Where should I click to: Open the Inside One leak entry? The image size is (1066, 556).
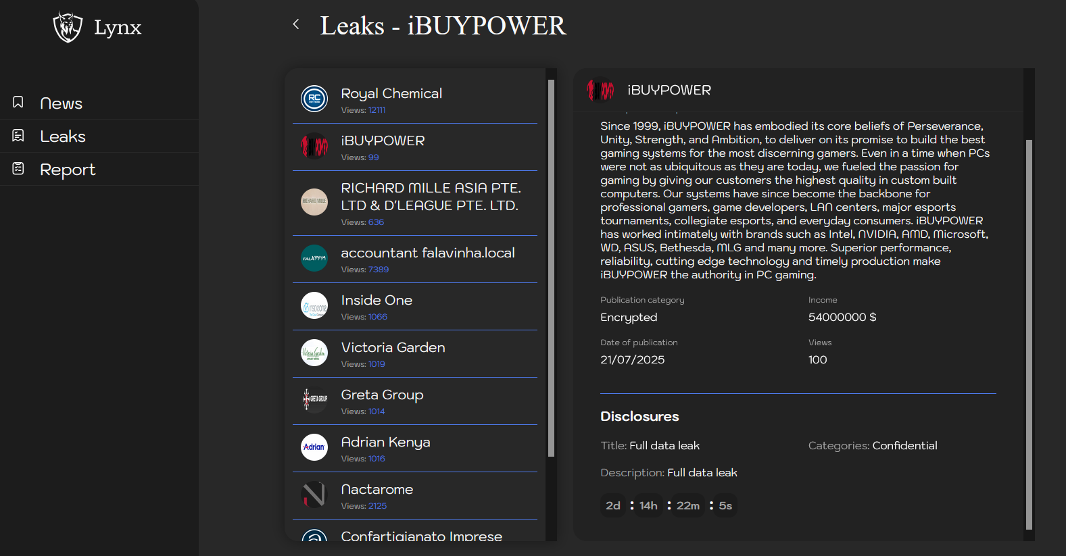click(415, 307)
